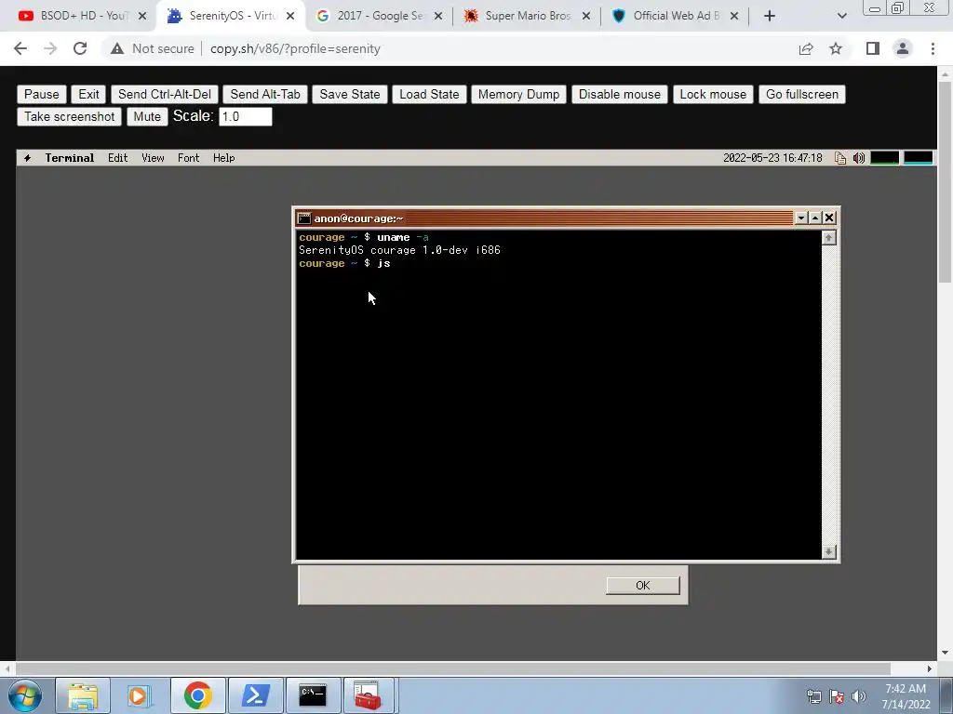Viewport: 953px width, 714px height.
Task: Click the Action Center flag tray icon
Action: 837,696
